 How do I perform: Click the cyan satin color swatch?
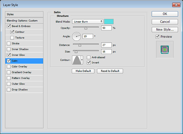click(x=109, y=22)
